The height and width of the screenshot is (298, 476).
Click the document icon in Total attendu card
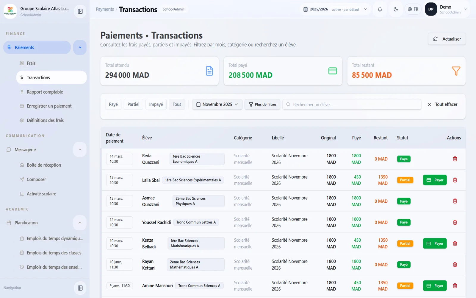pos(209,71)
